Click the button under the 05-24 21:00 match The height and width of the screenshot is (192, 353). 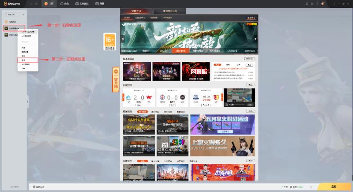coord(206,105)
